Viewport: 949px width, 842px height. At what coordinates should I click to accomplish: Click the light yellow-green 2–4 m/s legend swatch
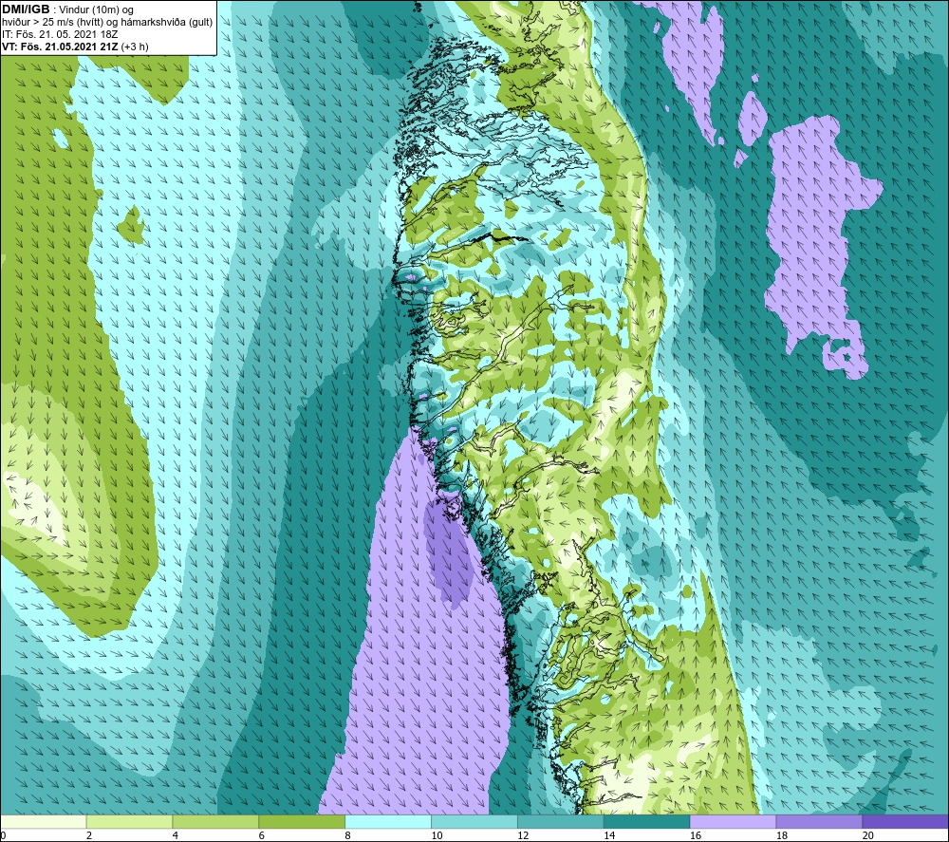[x=129, y=821]
